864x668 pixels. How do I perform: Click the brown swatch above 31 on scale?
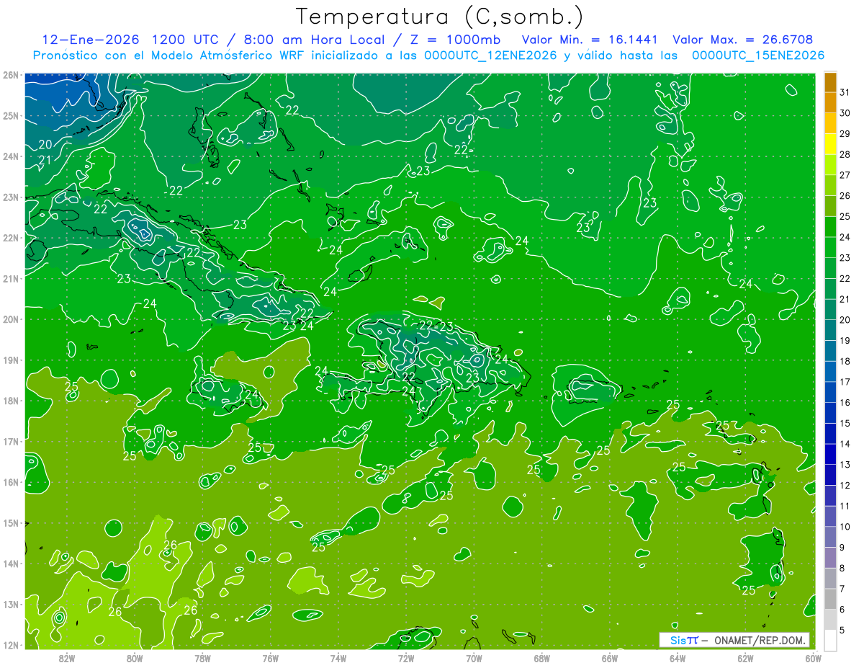[x=830, y=82]
